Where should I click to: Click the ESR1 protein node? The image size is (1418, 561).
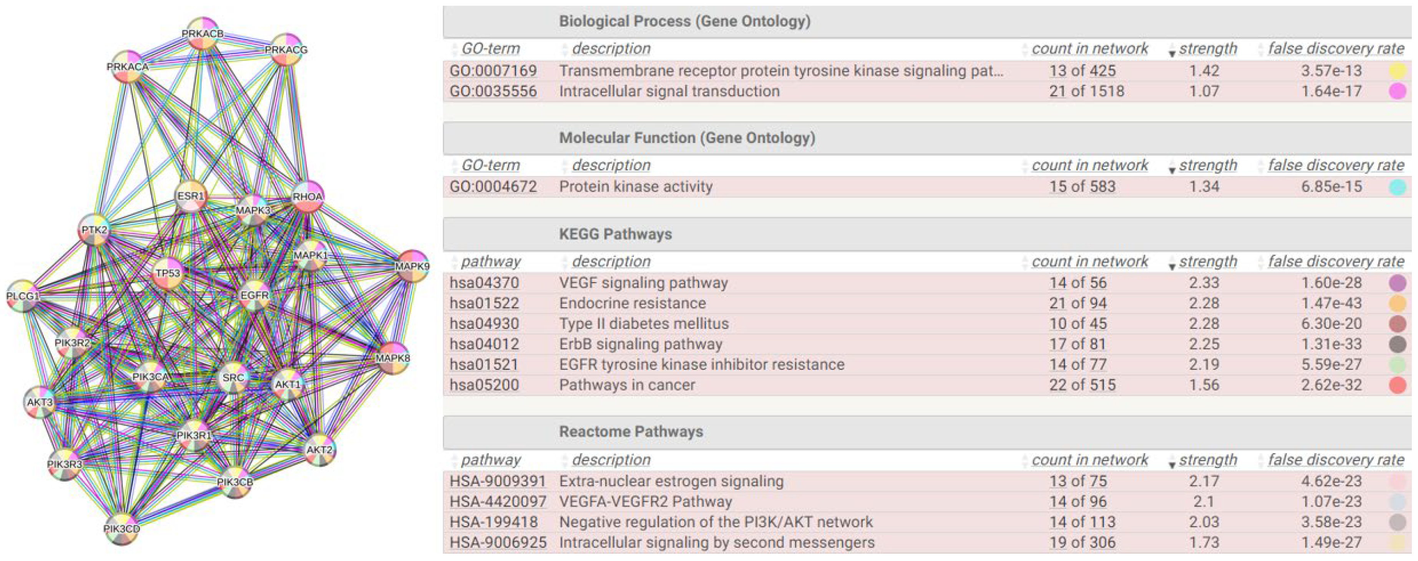[191, 196]
